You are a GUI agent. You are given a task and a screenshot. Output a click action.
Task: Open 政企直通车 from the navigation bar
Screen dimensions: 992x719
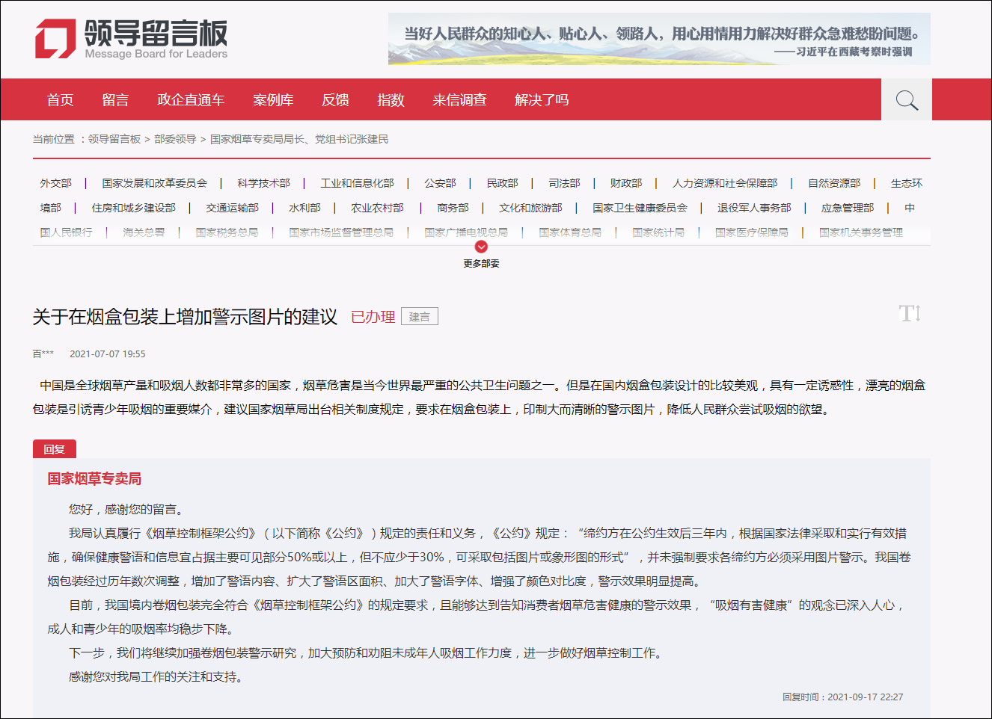coord(190,99)
